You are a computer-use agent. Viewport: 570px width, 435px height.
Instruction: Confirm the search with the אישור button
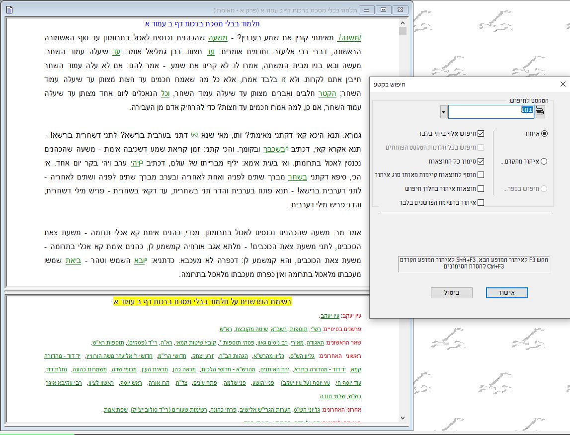point(507,293)
